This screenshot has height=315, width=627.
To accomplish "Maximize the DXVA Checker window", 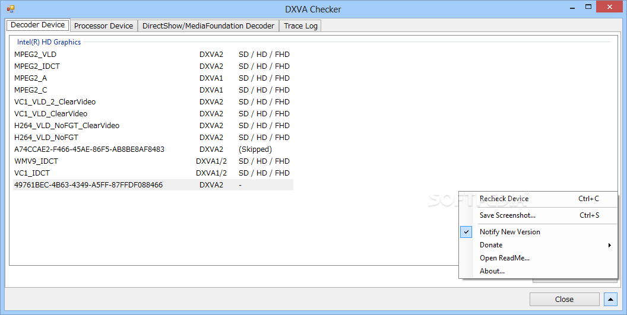I will (588, 7).
